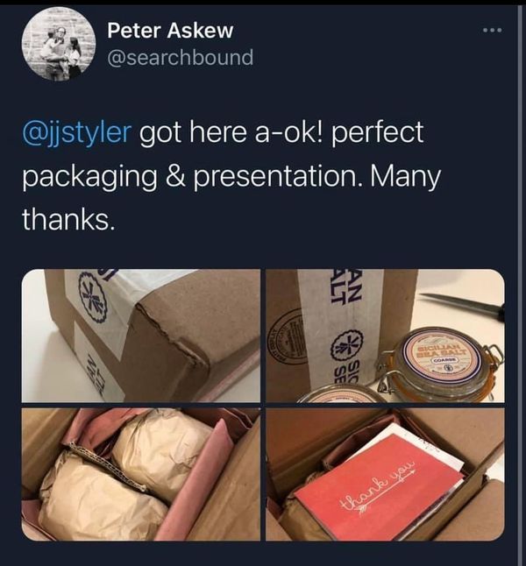The width and height of the screenshot is (526, 566).
Task: Open the taped cardboard box photo
Action: [141, 336]
